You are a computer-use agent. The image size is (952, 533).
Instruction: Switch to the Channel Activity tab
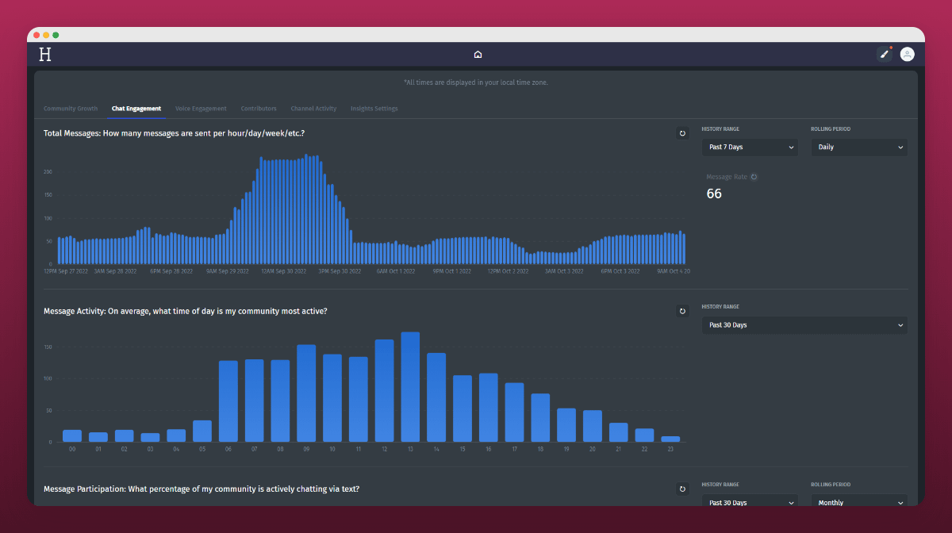pyautogui.click(x=313, y=109)
